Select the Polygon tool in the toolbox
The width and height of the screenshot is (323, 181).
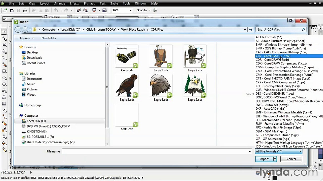4,84
